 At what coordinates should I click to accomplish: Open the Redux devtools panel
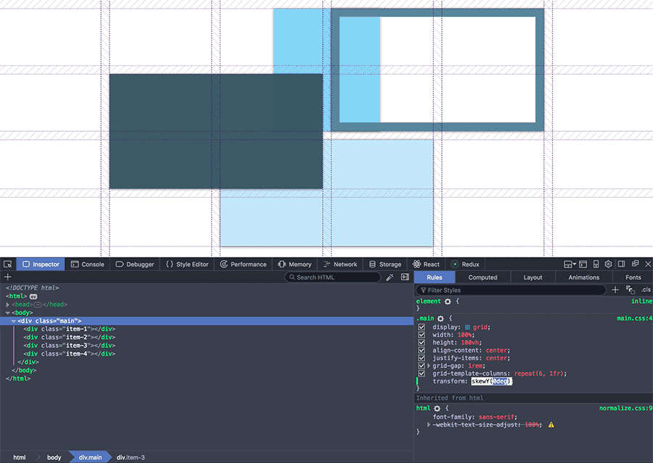(x=466, y=264)
